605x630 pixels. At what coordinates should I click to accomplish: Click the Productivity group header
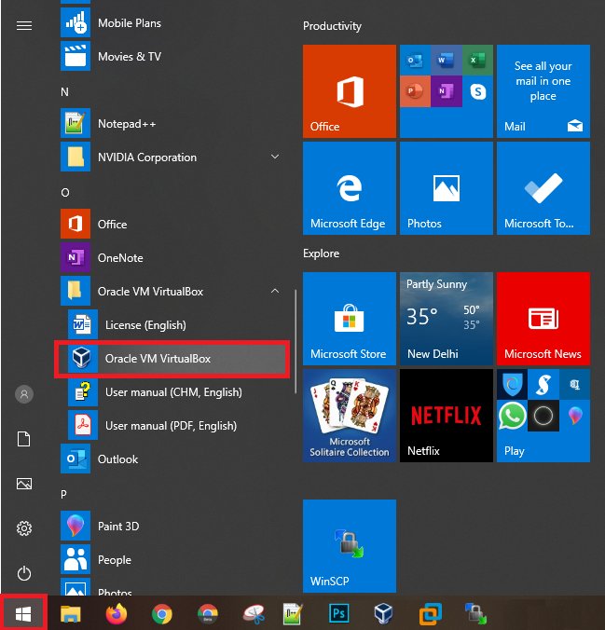coord(332,26)
